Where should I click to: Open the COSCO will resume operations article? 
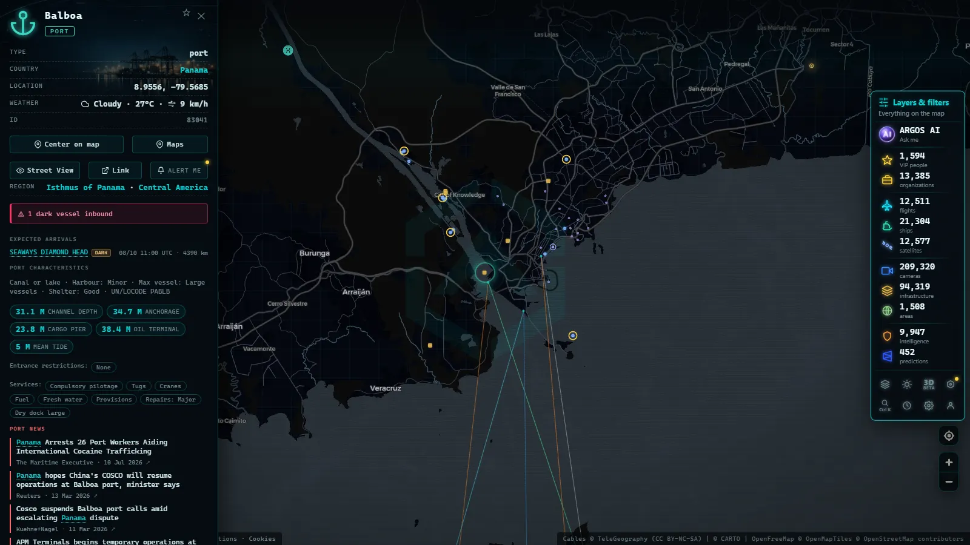click(x=98, y=480)
